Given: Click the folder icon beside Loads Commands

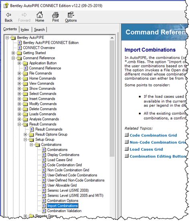Looking at the screenshot, I should point(25,114).
